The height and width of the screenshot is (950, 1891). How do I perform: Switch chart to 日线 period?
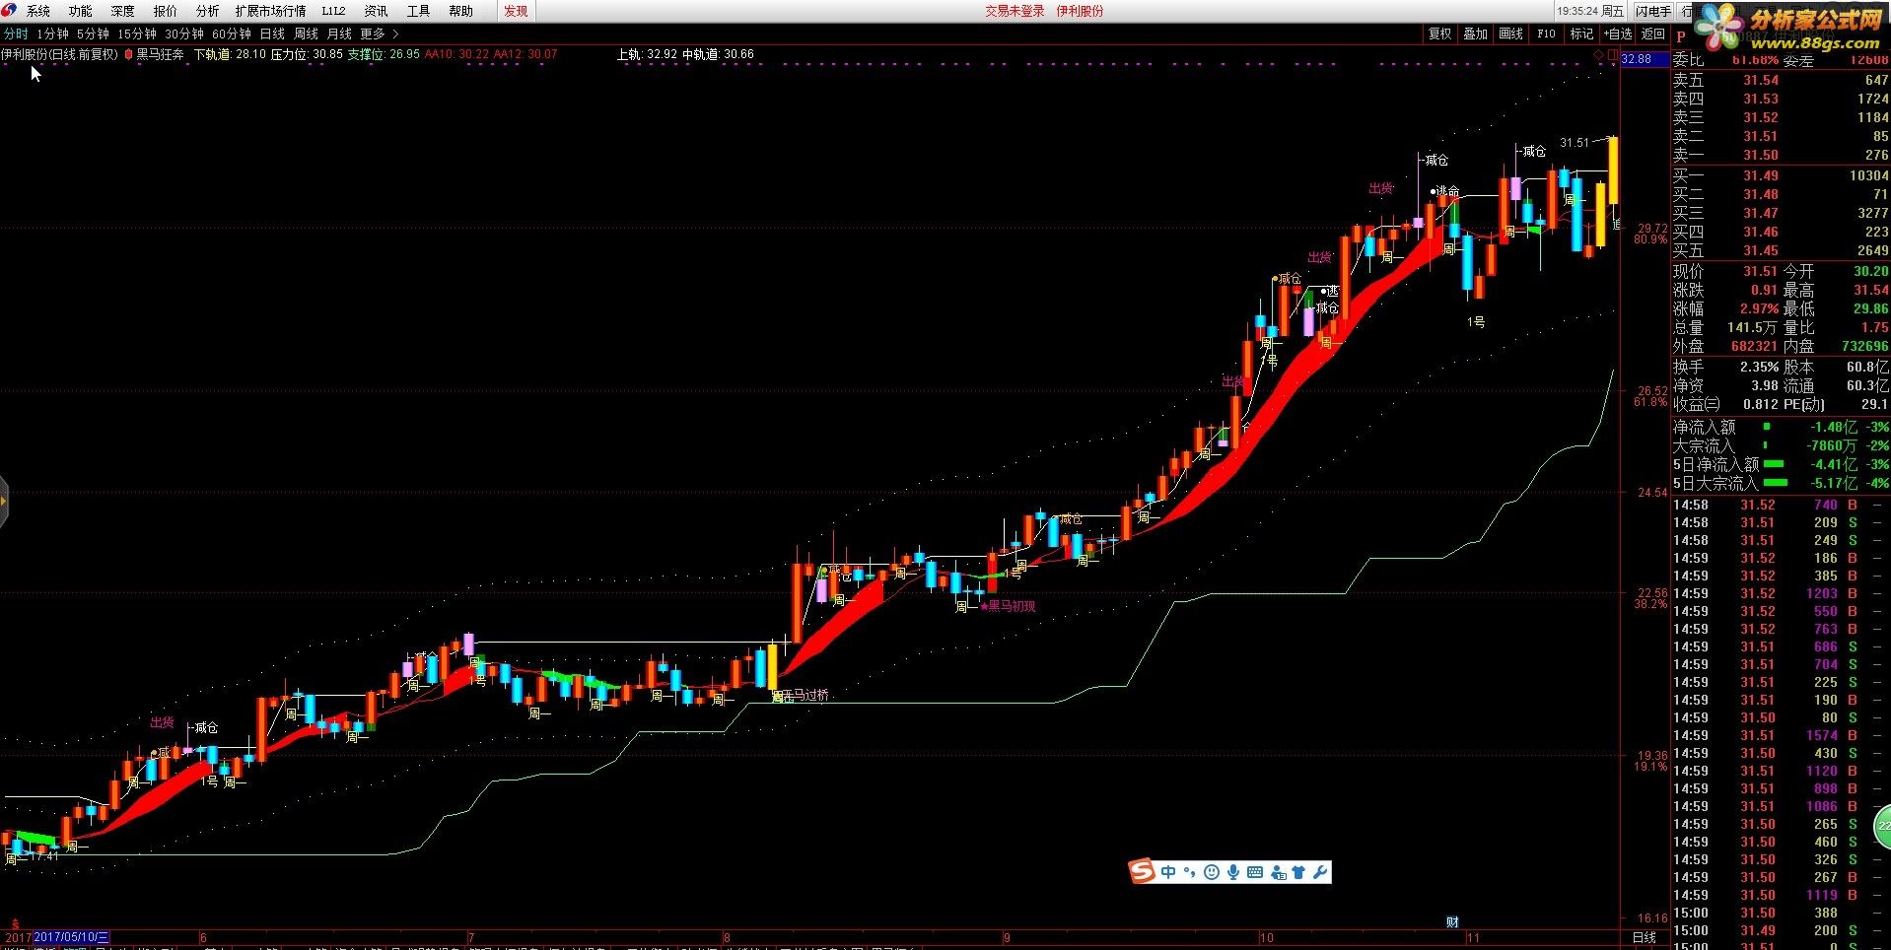(x=272, y=34)
